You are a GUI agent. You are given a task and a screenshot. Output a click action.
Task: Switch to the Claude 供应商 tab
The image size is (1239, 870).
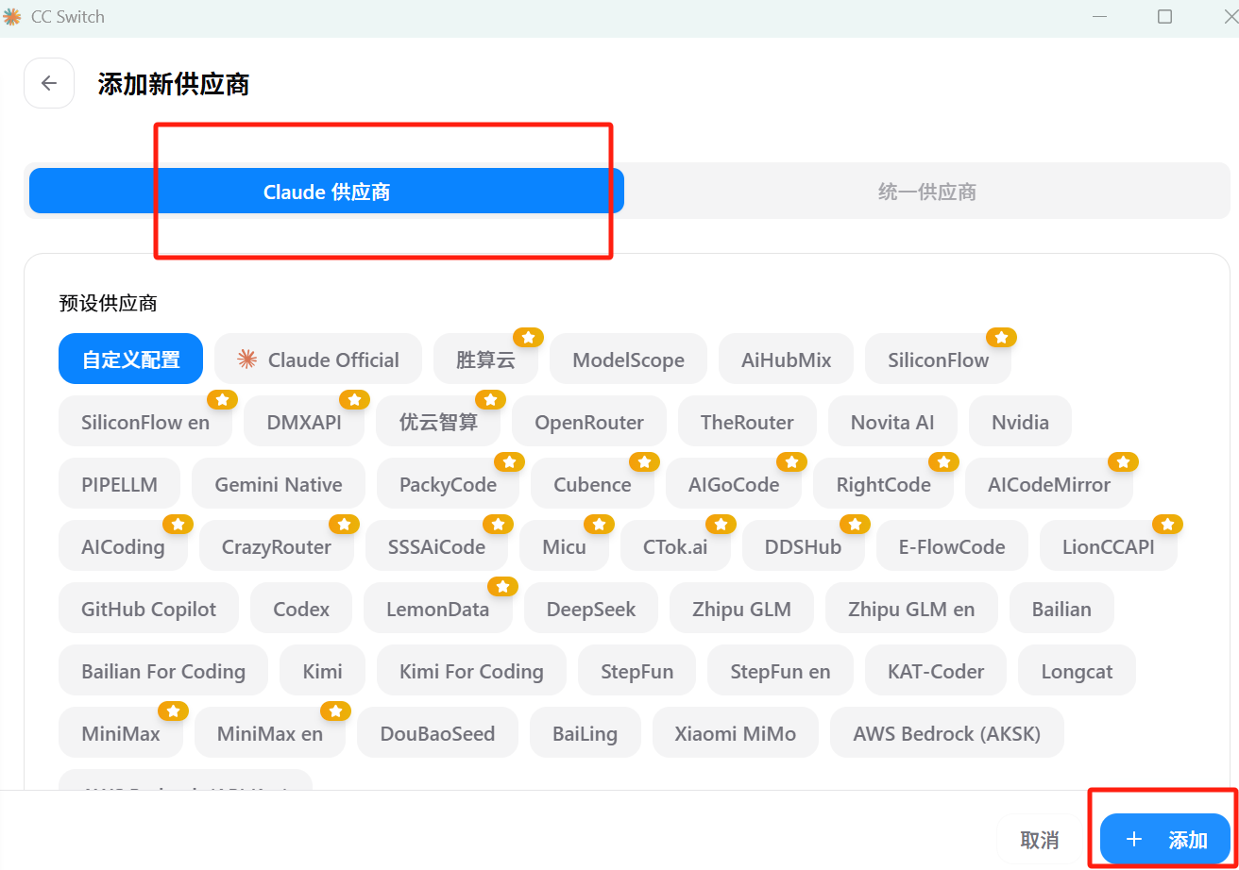pyautogui.click(x=327, y=192)
